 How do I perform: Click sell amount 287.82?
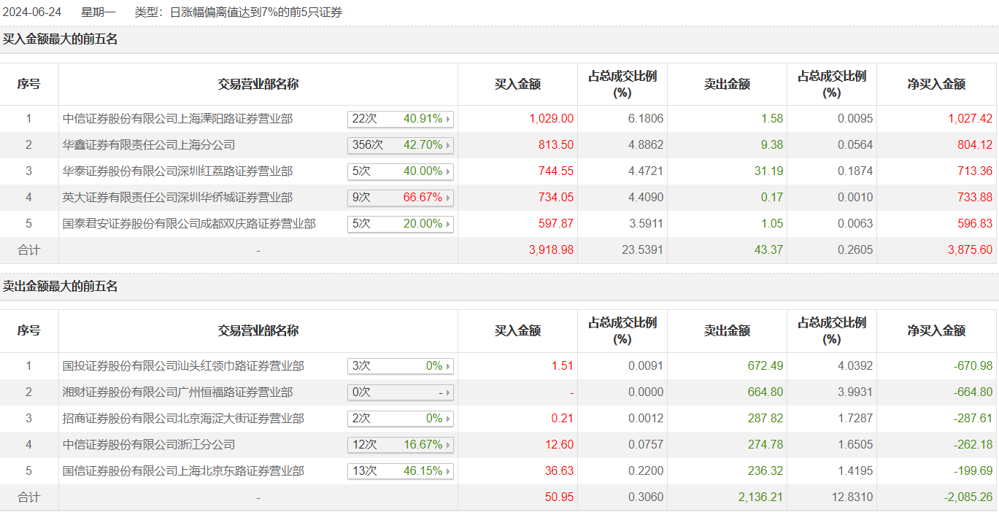[765, 419]
